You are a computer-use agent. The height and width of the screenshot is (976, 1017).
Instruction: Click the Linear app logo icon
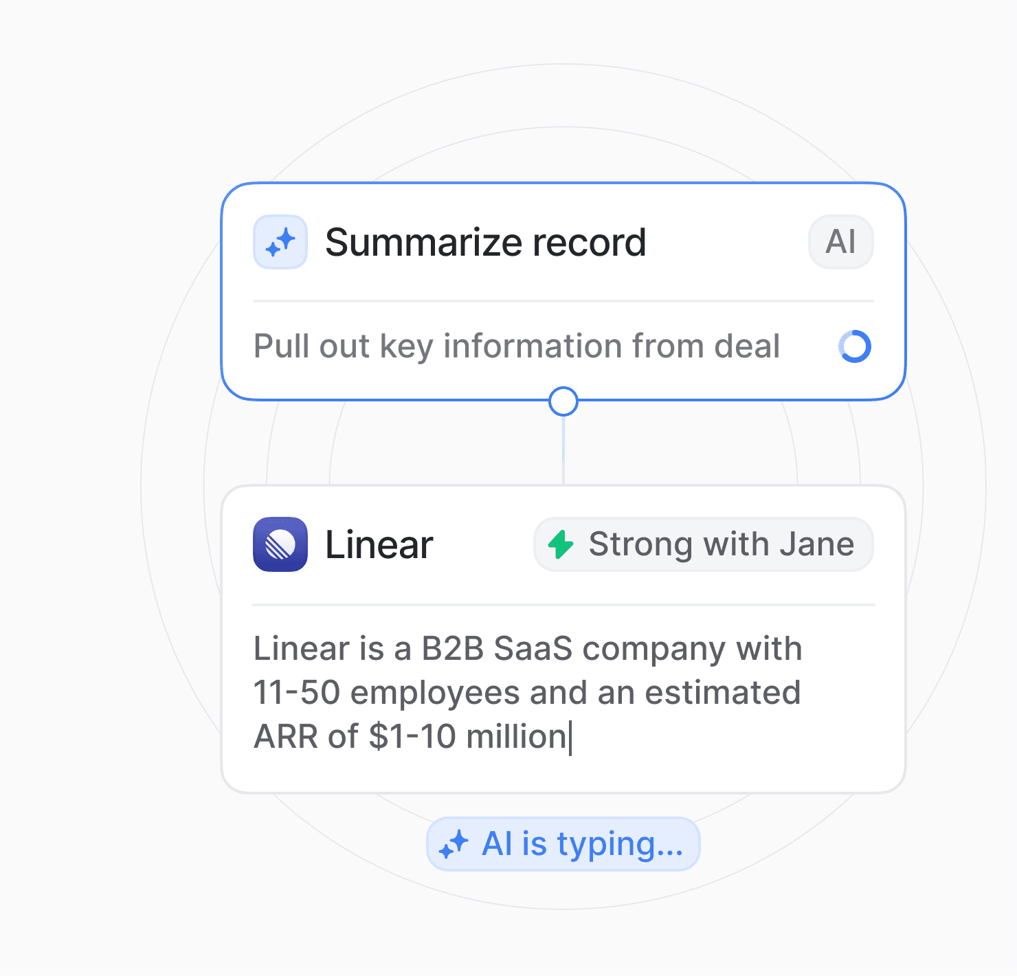[280, 544]
